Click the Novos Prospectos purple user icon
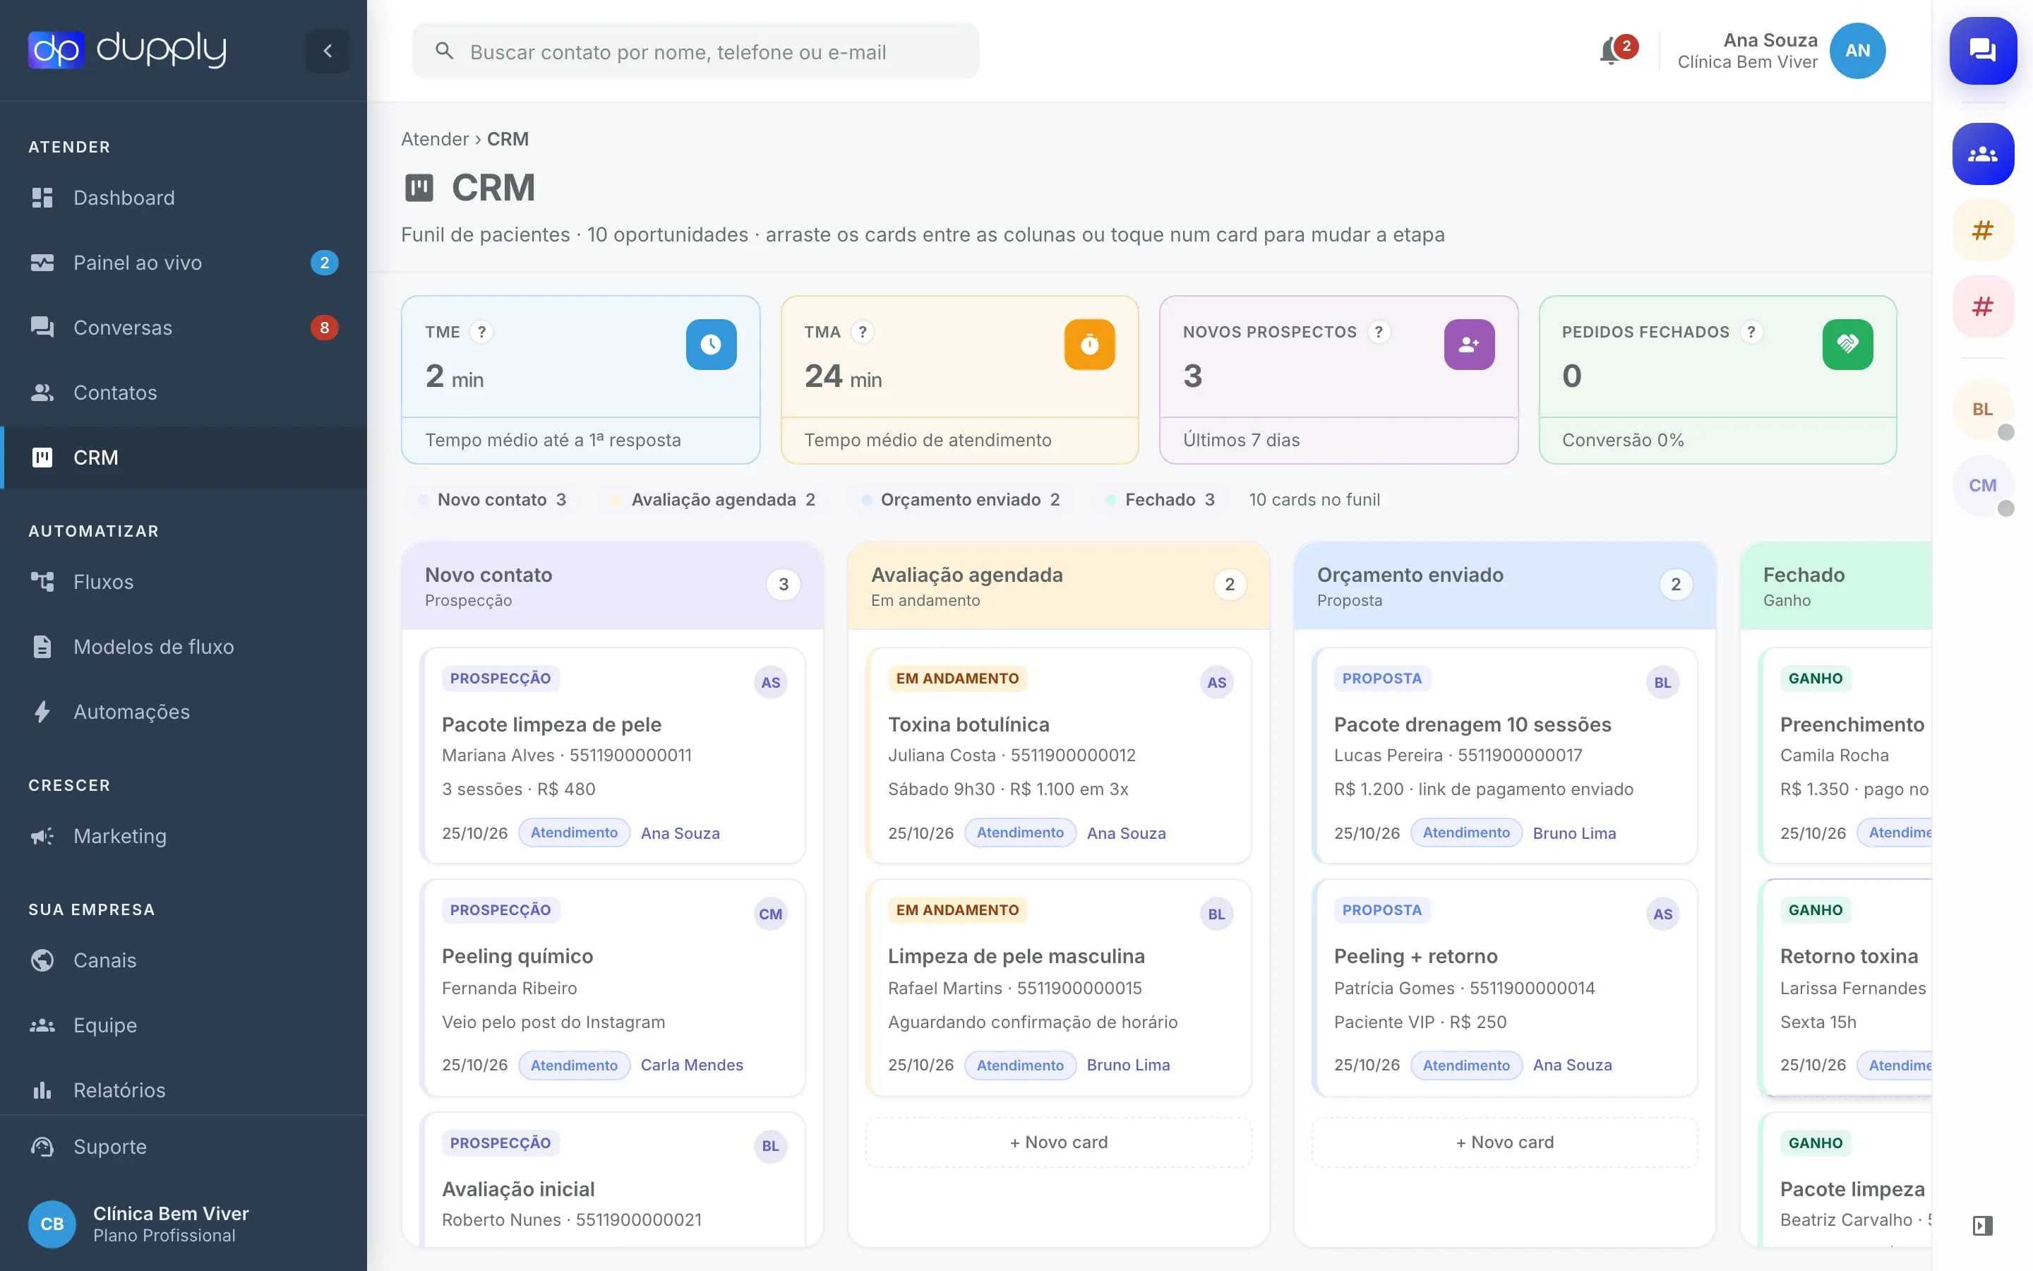 1468,345
